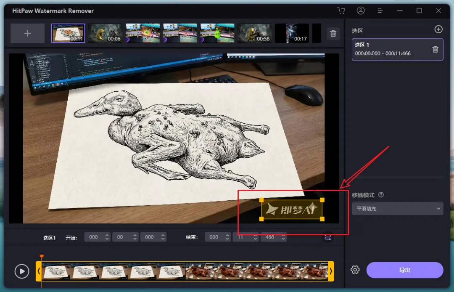Open the 移除模式 help icon

(381, 195)
